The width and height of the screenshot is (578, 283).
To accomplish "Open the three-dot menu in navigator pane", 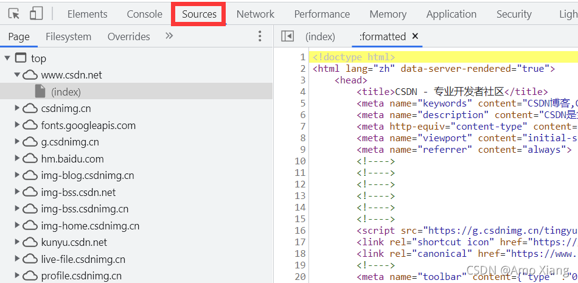I will click(x=260, y=36).
